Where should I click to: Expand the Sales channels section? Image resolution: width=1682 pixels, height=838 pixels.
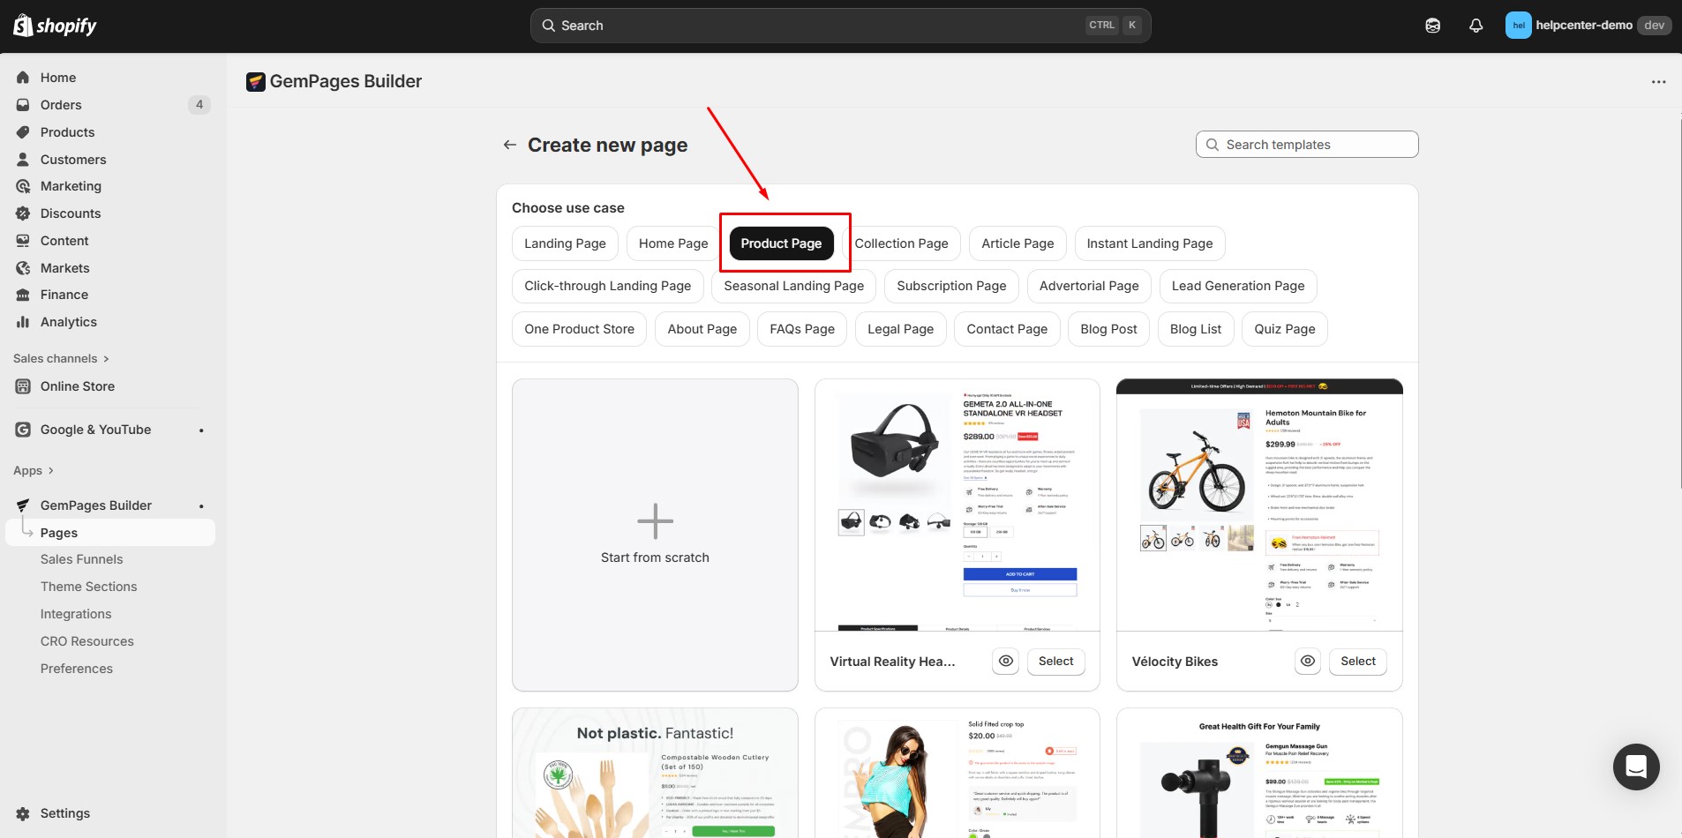click(x=62, y=358)
